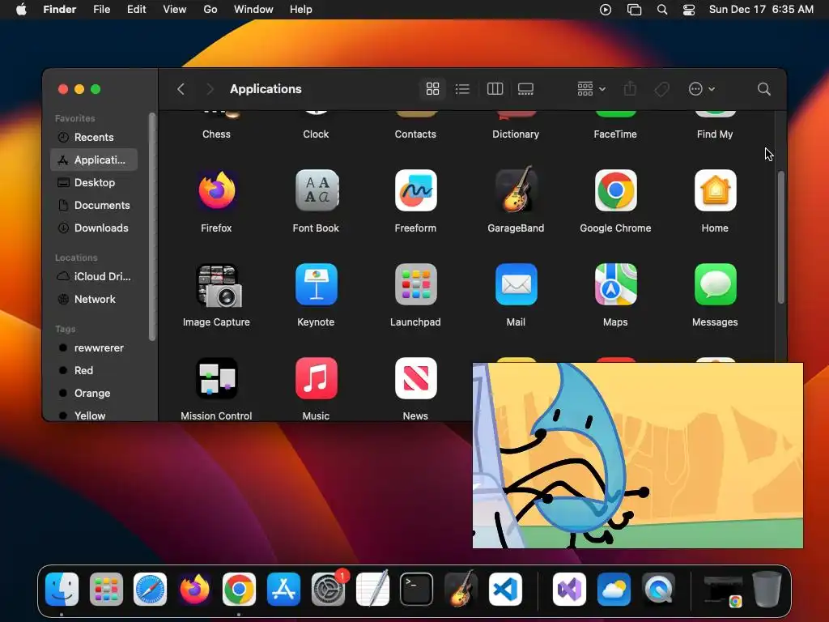Open the More actions ellipsis dropdown
Screen dimensions: 829x622
(x=702, y=89)
